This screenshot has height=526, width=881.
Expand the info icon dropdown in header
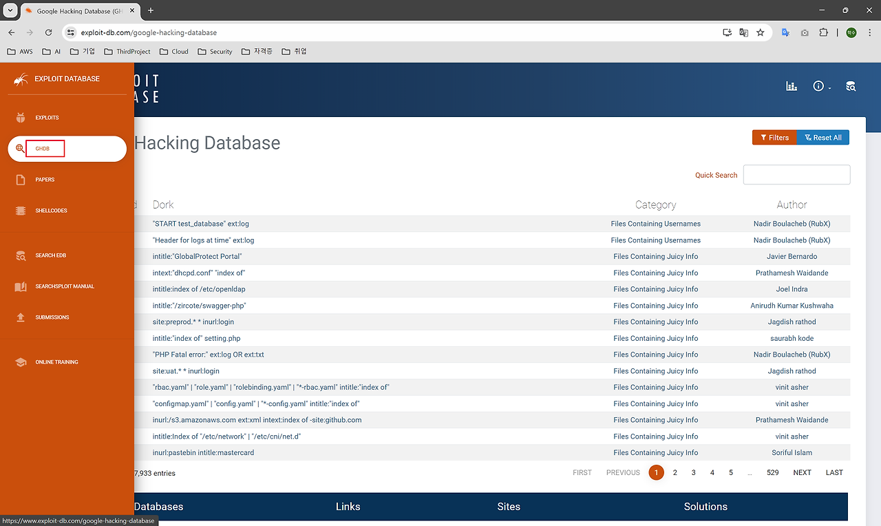[821, 86]
